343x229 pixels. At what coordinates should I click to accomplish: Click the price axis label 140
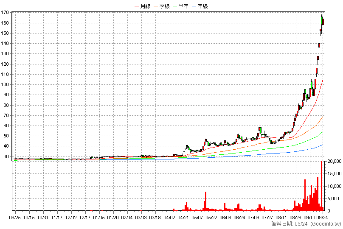point(5,43)
